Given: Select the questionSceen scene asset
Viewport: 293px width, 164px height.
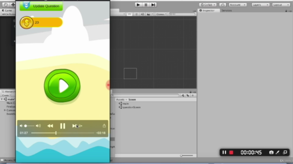Looking at the screenshot, I should coord(130,108).
